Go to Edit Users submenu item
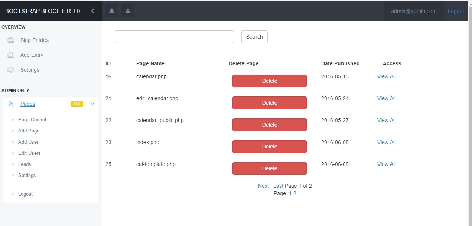 pos(29,153)
